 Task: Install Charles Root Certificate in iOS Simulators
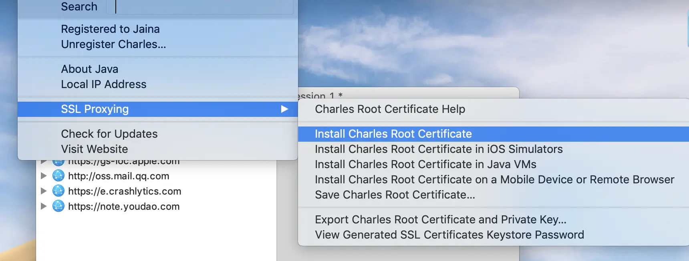click(x=494, y=149)
